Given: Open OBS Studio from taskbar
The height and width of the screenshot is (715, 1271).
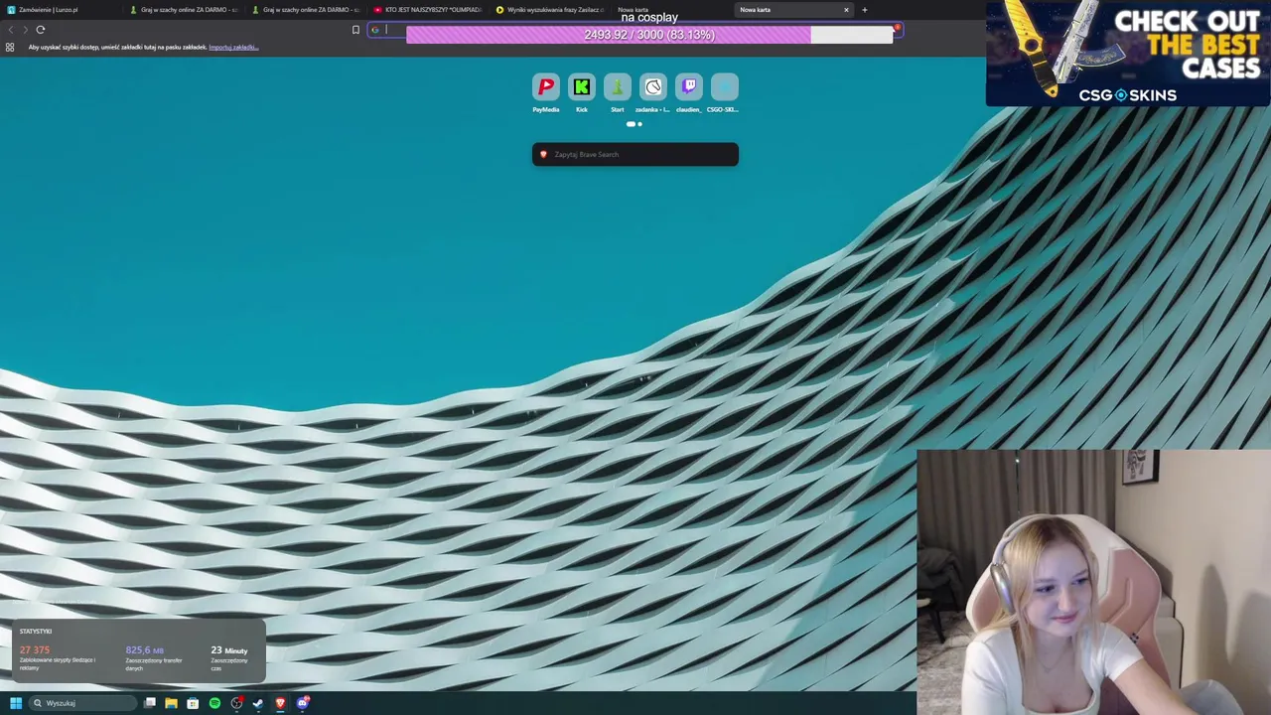Looking at the screenshot, I should 236,703.
